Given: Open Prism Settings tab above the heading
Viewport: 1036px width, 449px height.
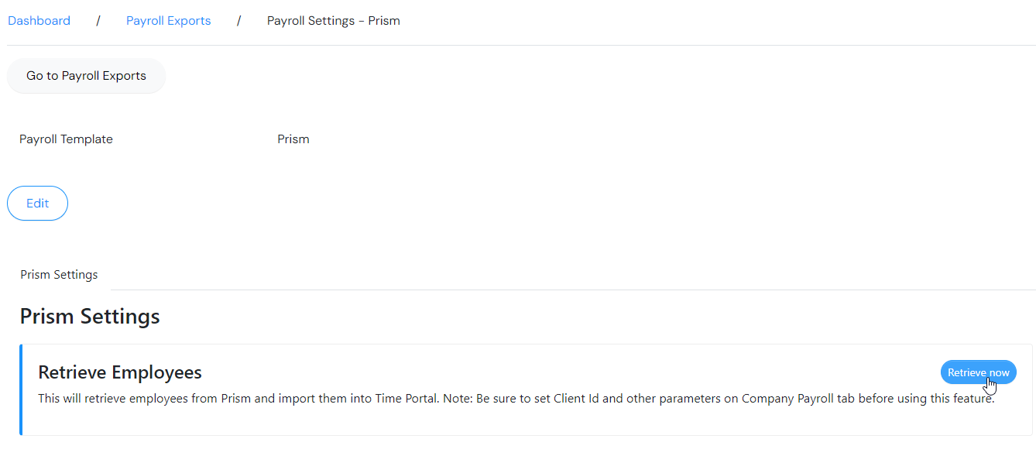Looking at the screenshot, I should coord(59,274).
